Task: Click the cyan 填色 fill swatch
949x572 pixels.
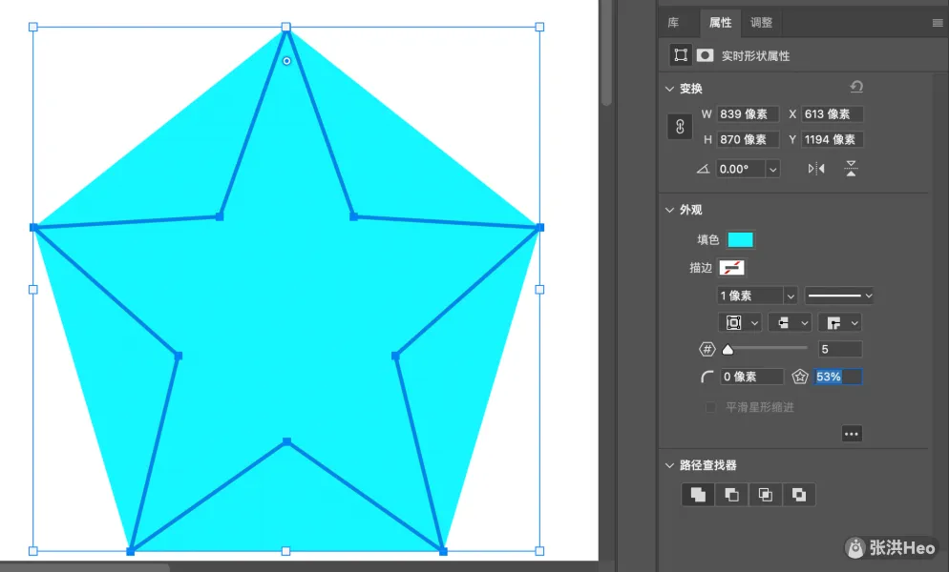Action: [x=741, y=240]
